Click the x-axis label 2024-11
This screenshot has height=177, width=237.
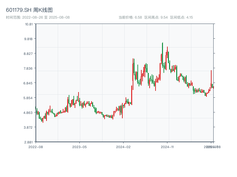(x=167, y=147)
